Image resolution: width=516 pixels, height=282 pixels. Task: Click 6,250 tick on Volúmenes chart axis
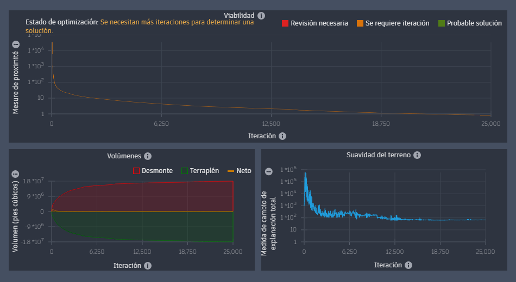coord(97,252)
